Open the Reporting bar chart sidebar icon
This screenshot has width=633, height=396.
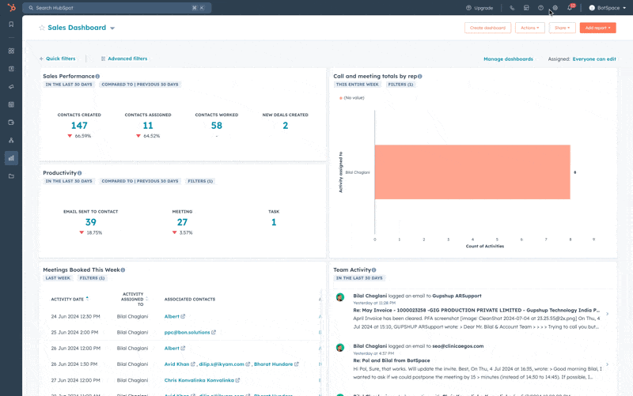pyautogui.click(x=11, y=158)
